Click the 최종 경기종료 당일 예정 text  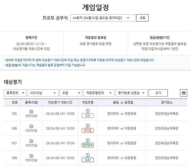pyautogui.click(x=95, y=44)
